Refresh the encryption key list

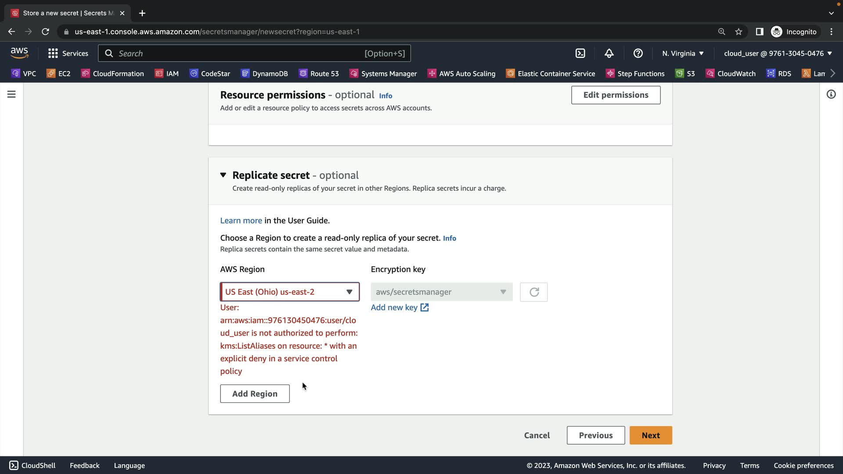pyautogui.click(x=533, y=292)
